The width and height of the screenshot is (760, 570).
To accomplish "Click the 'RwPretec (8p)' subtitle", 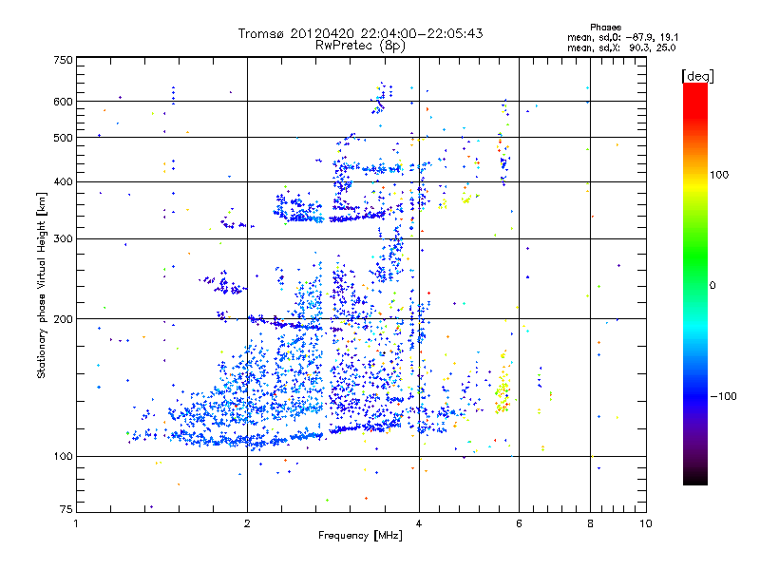I will pyautogui.click(x=360, y=46).
